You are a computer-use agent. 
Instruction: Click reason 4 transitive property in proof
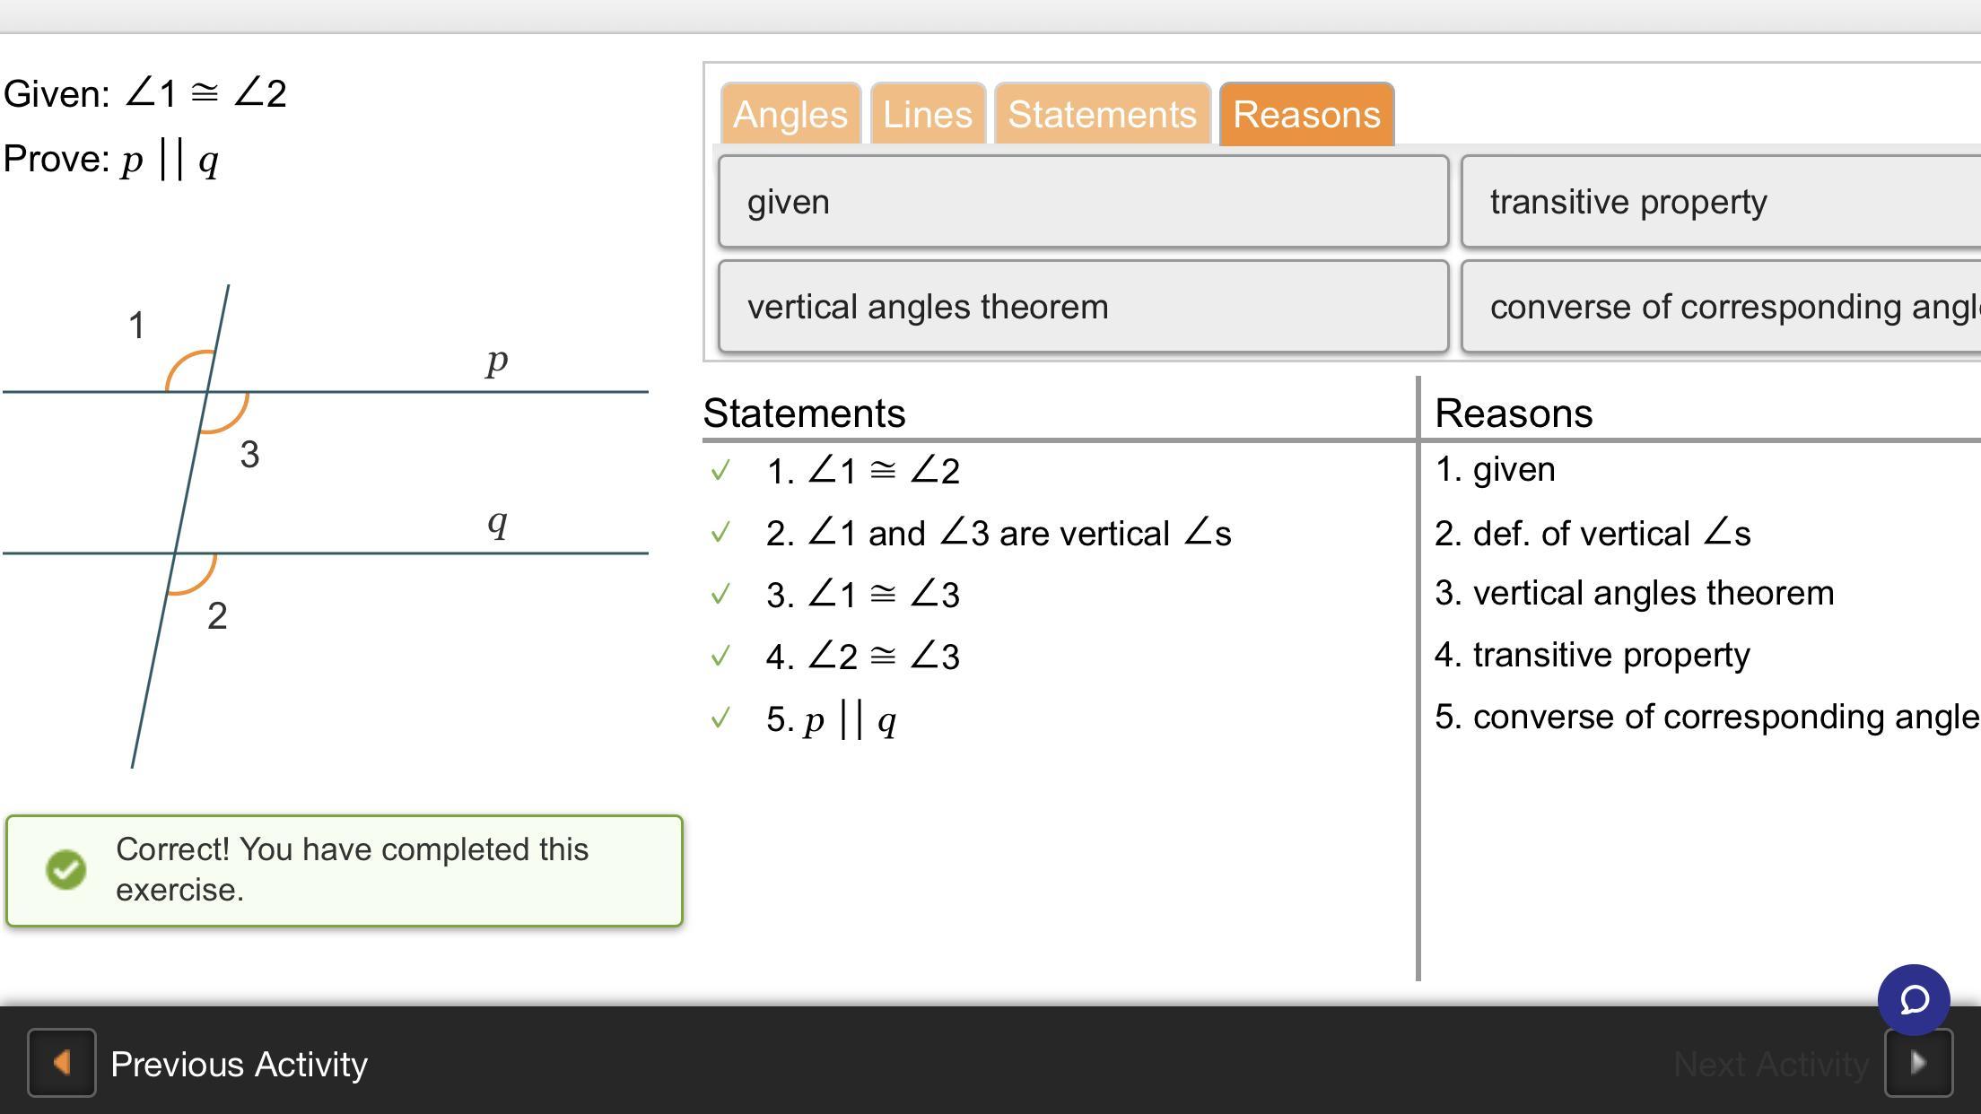click(x=1593, y=655)
